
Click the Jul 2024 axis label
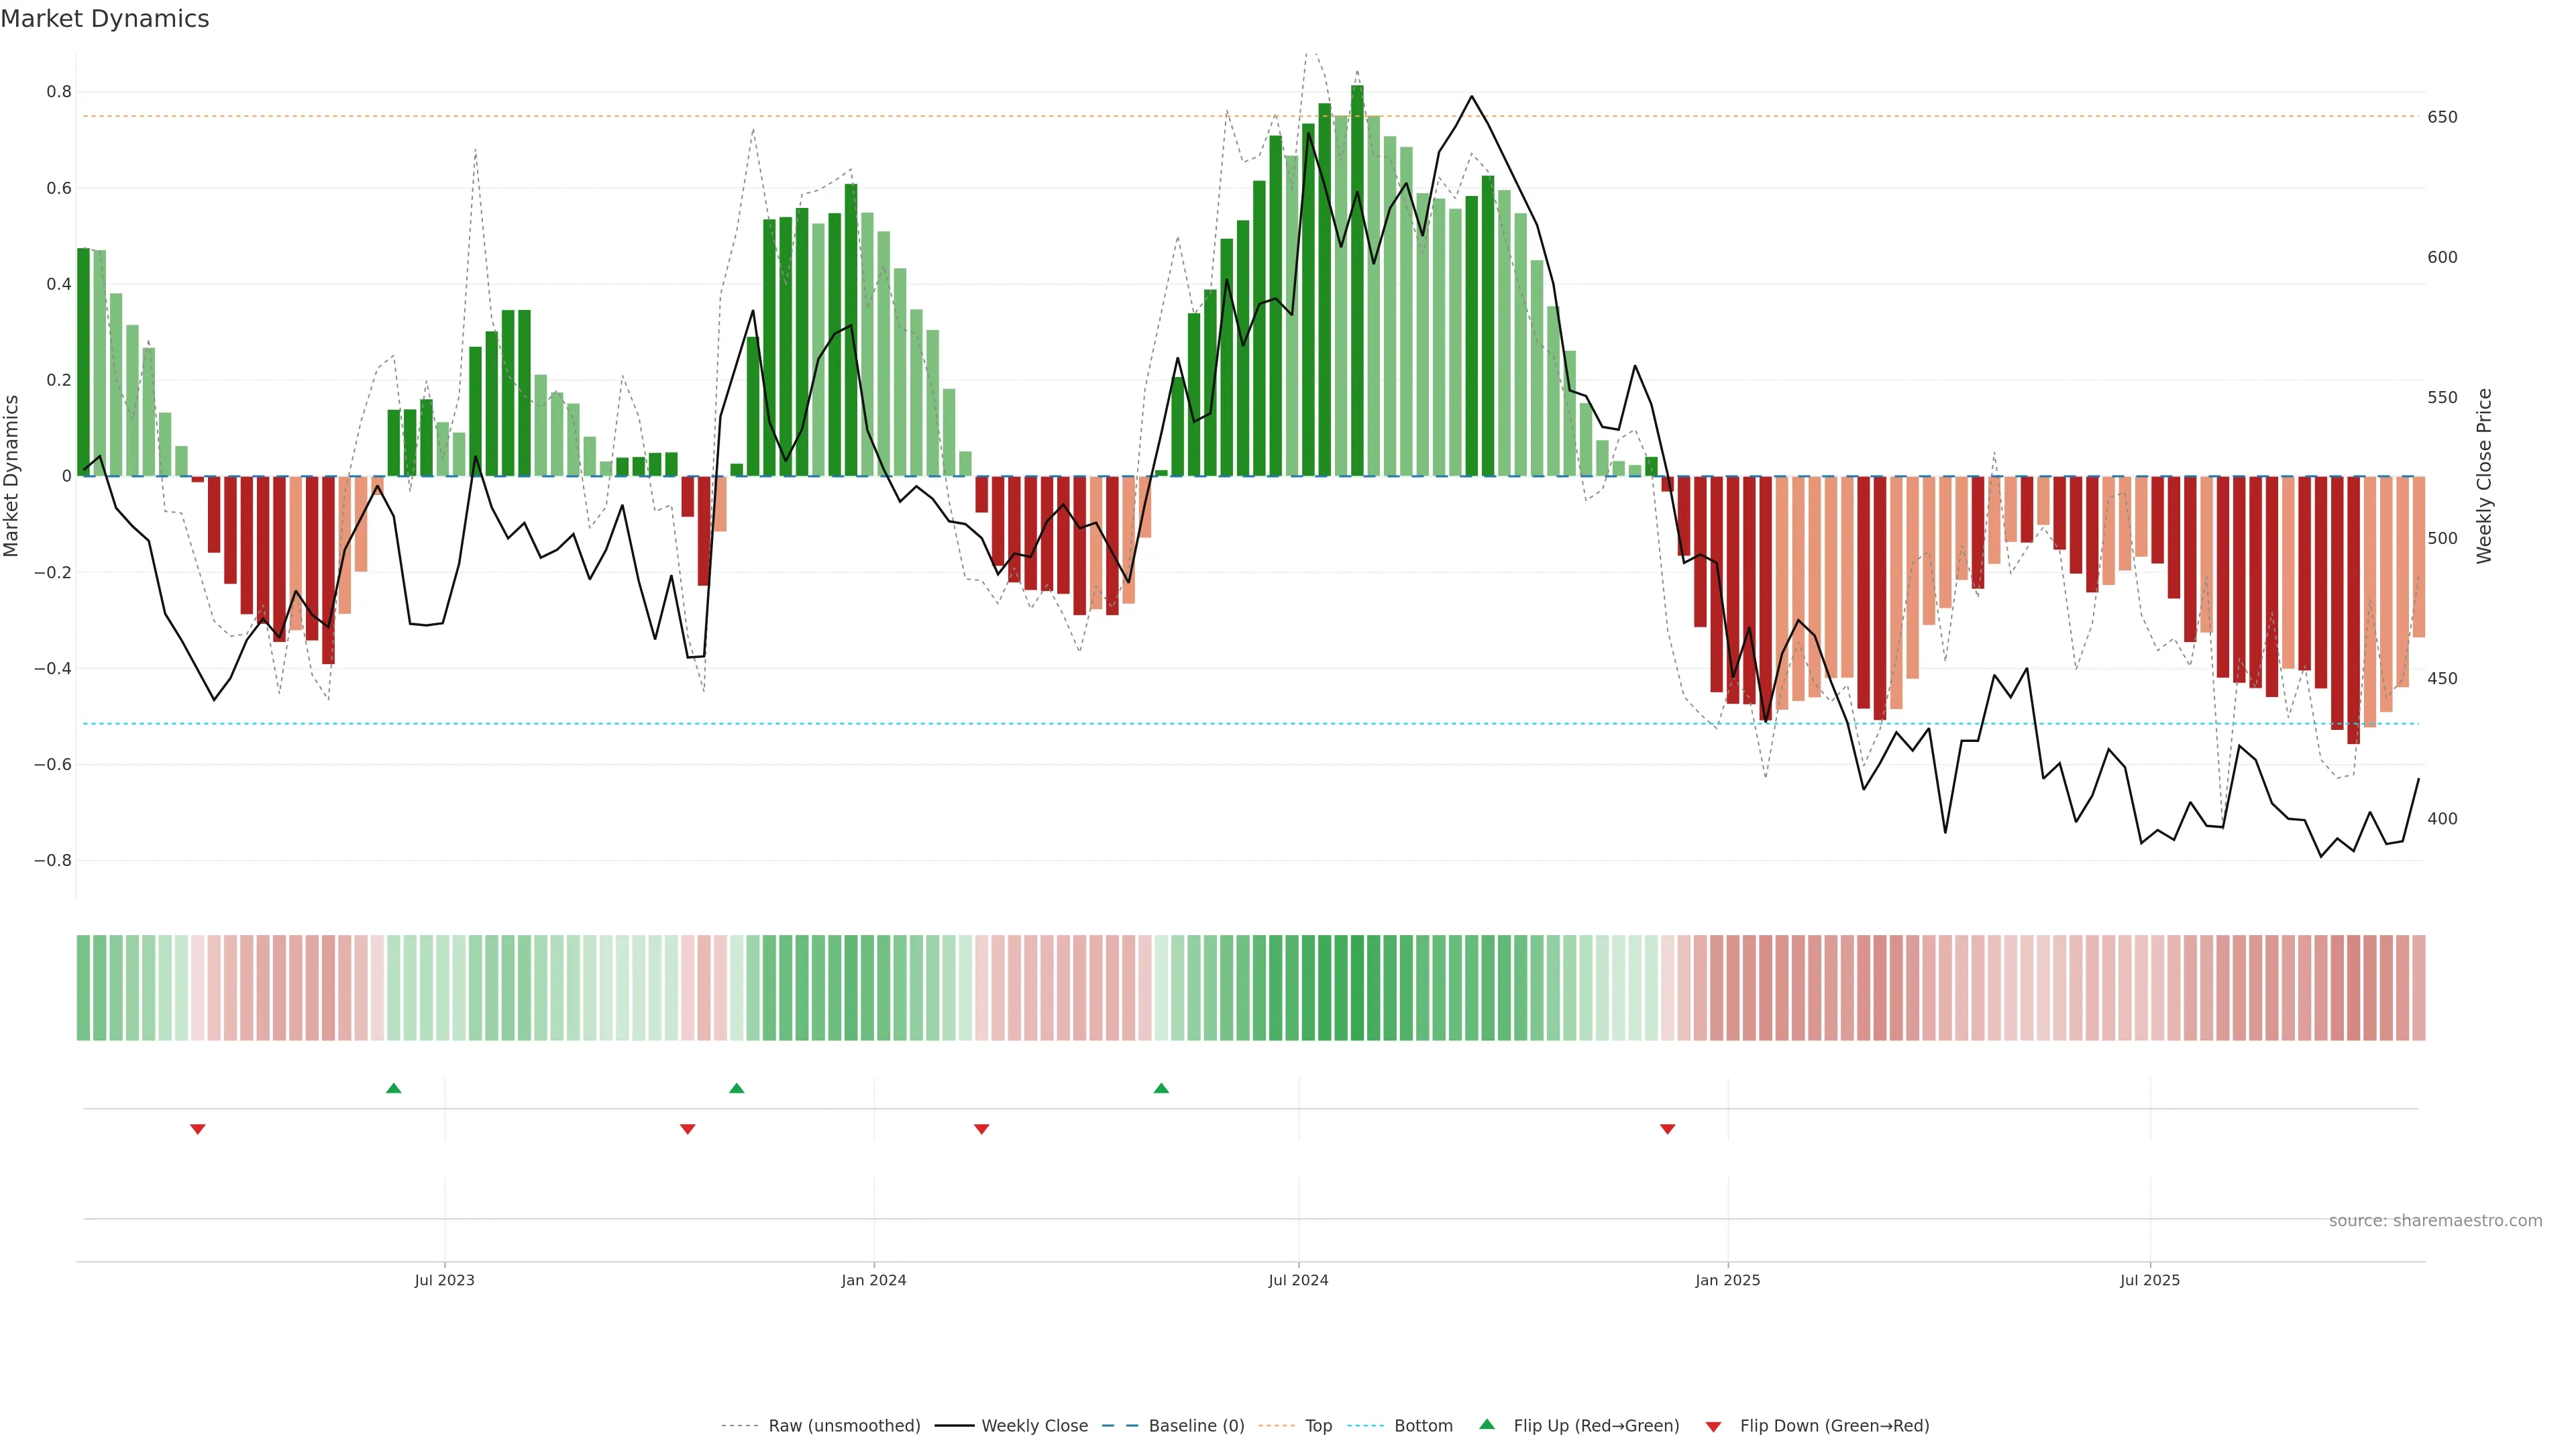(x=1298, y=1280)
